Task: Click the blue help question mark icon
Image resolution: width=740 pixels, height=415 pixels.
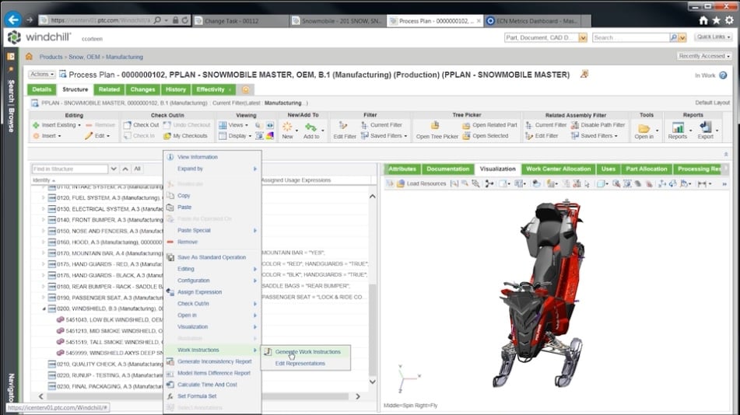Action: coord(723,75)
